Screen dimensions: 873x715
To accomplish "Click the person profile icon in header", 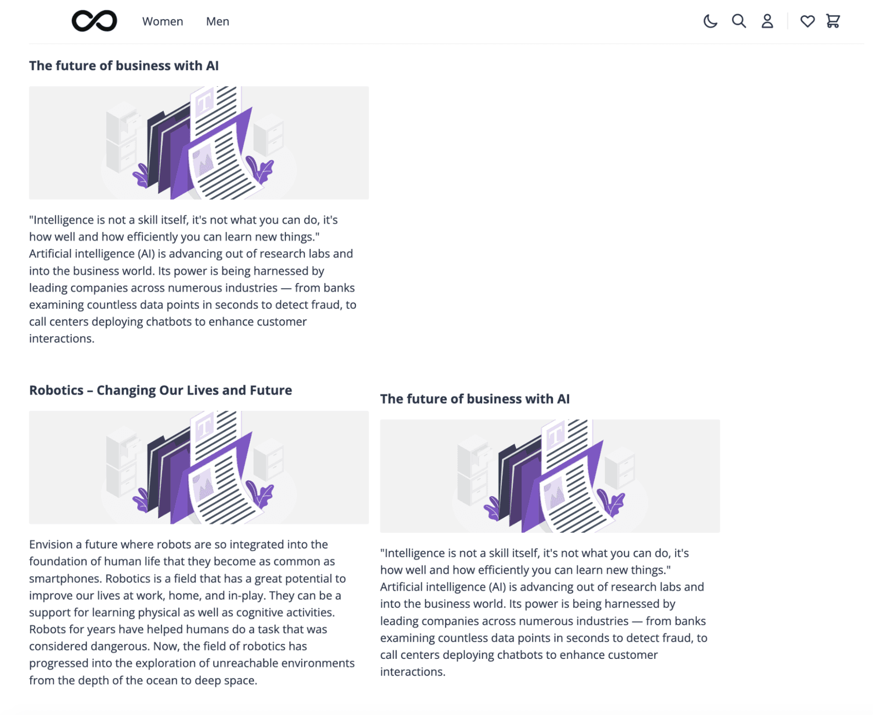I will (767, 21).
